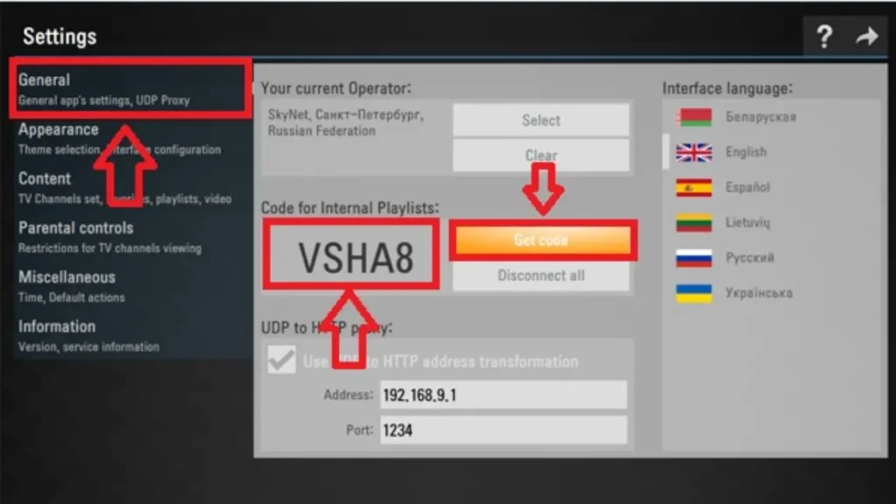Open help with the question mark icon
This screenshot has height=504, width=896.
(x=823, y=36)
